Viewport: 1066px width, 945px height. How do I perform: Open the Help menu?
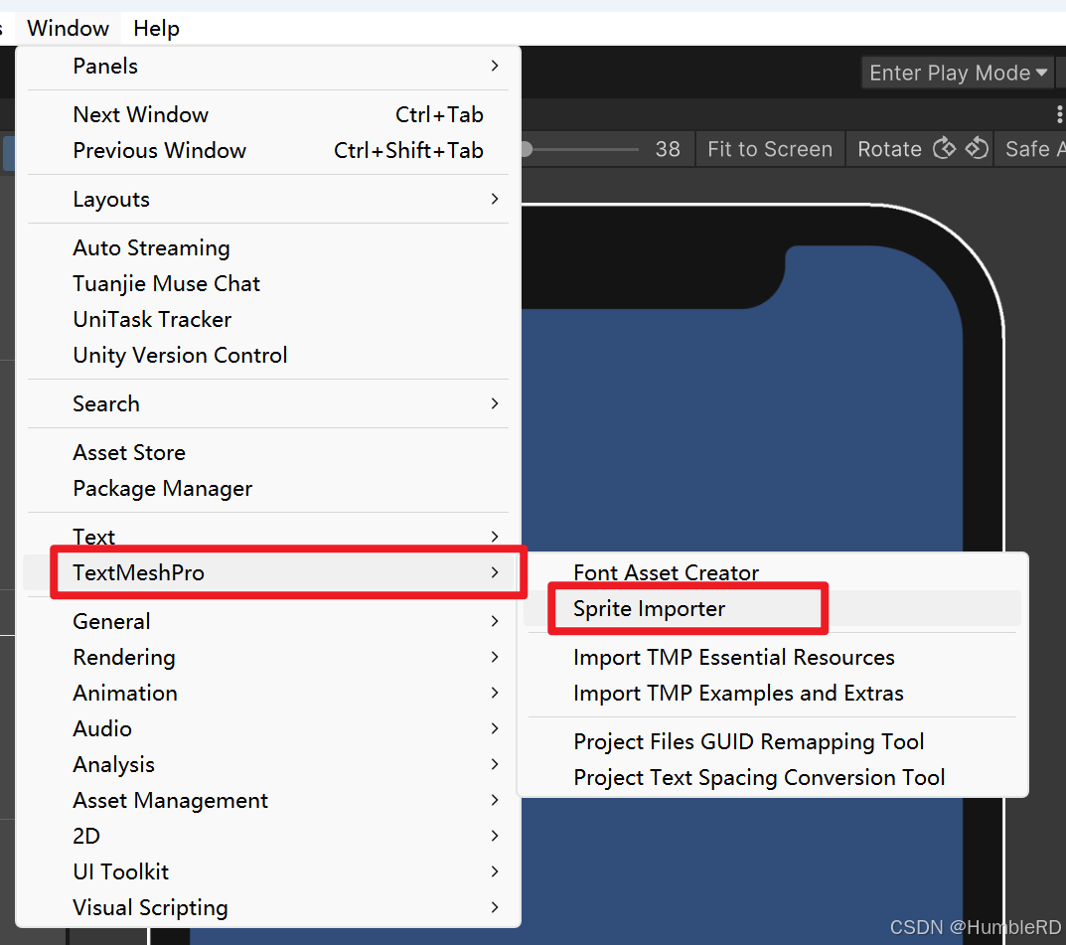[x=156, y=29]
